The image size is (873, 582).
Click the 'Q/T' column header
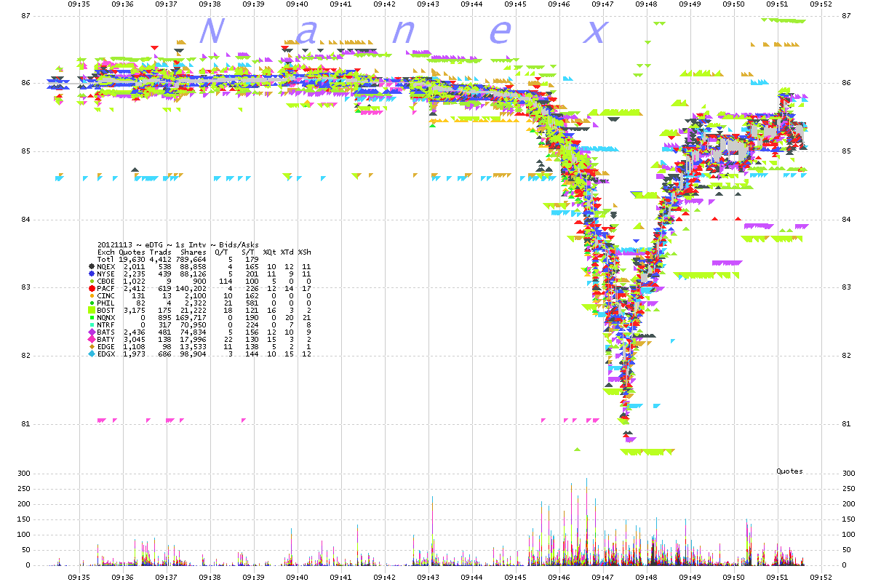(x=221, y=252)
